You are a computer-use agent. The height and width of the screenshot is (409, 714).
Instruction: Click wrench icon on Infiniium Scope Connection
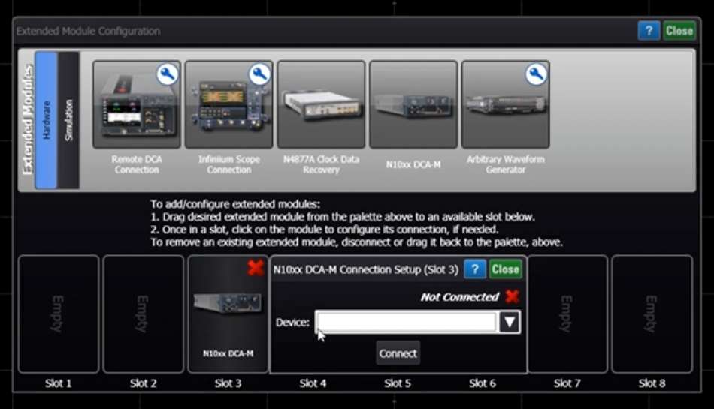[x=260, y=74]
